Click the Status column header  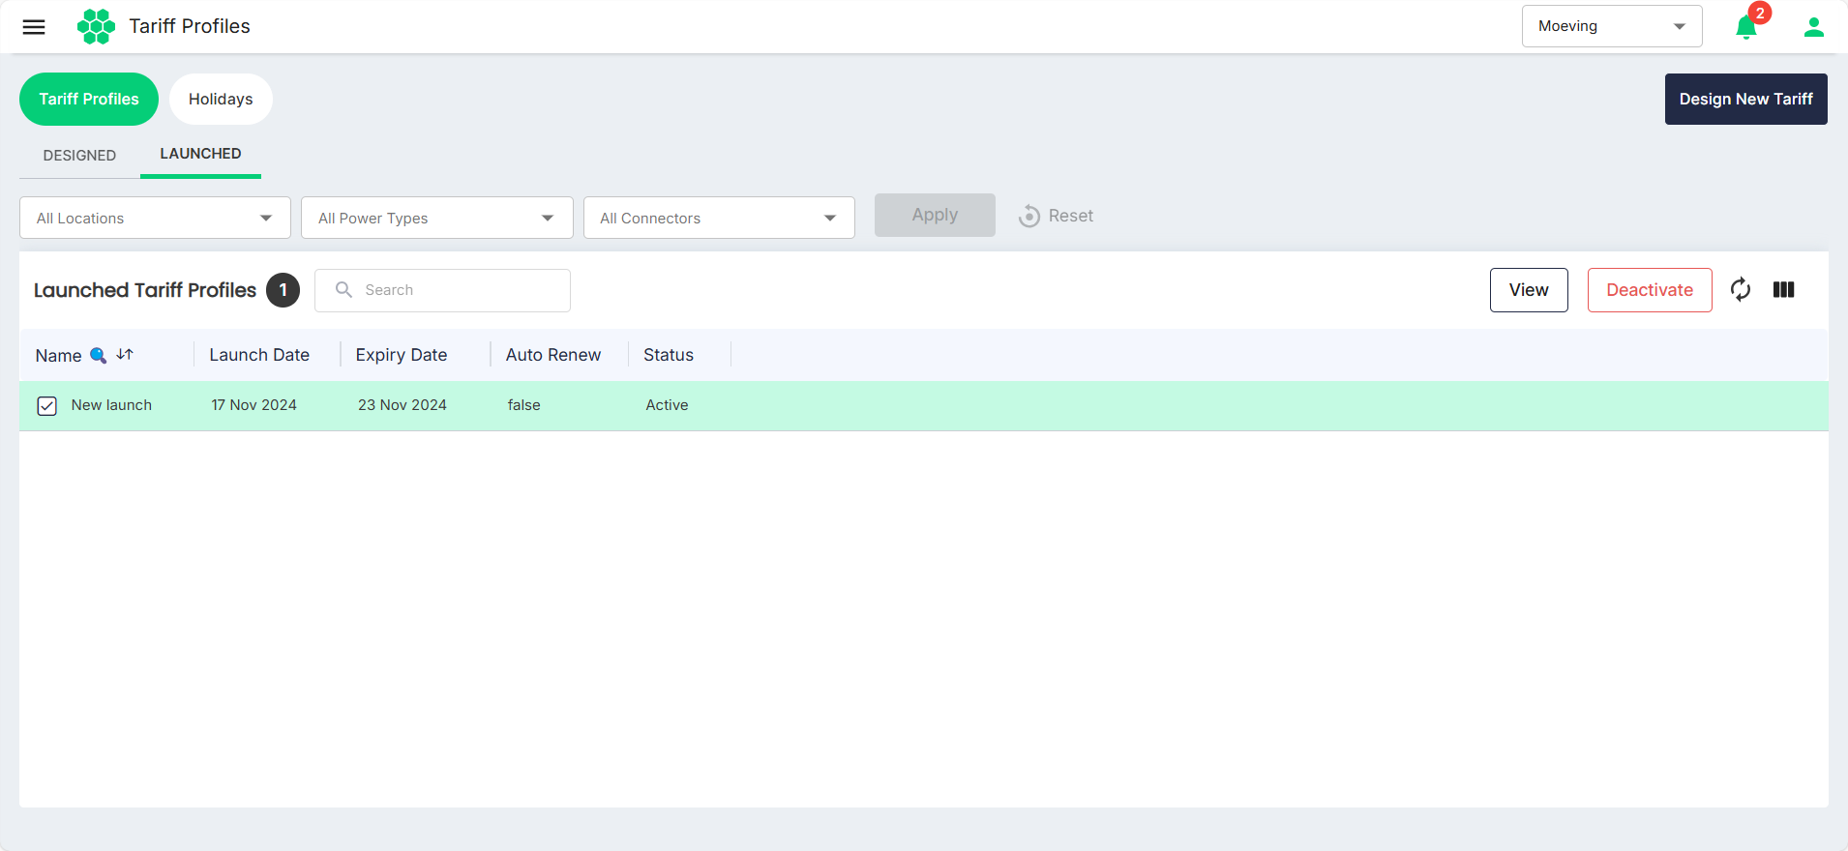669,355
